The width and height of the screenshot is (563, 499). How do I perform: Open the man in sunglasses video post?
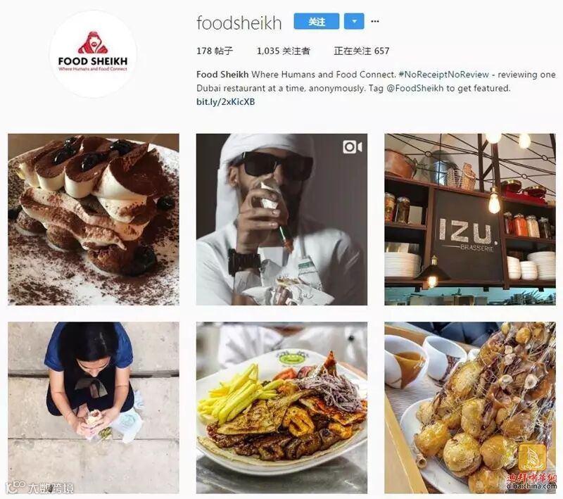pos(281,220)
